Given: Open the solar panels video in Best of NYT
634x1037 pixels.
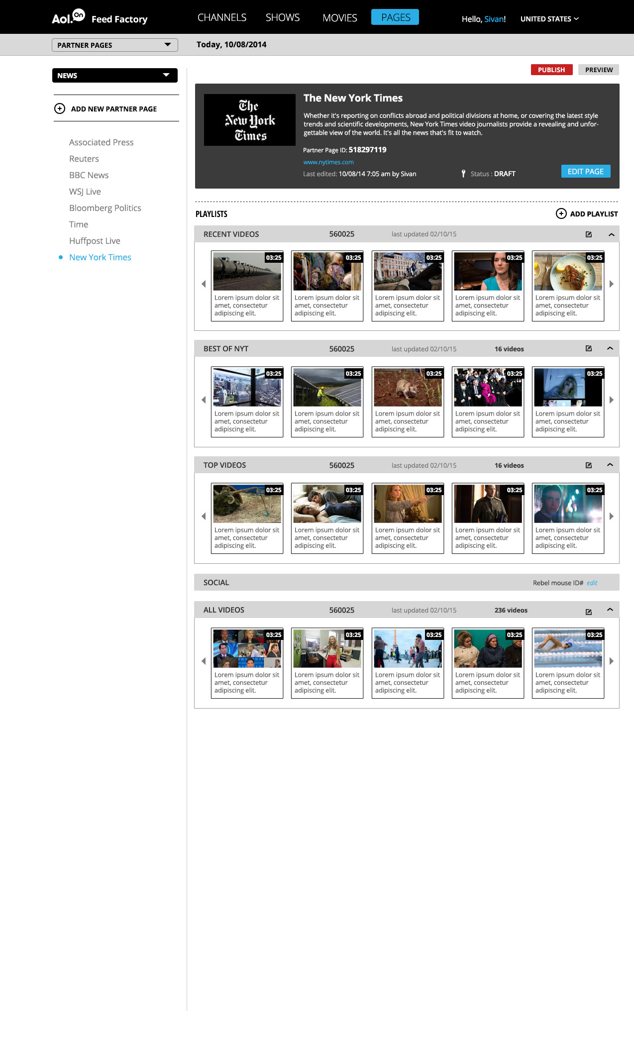Looking at the screenshot, I should 327,402.
